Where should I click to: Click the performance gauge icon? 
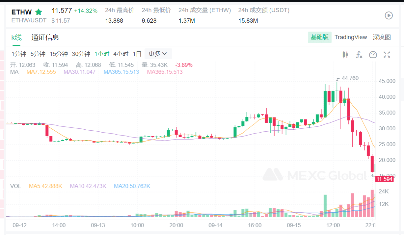(373, 55)
